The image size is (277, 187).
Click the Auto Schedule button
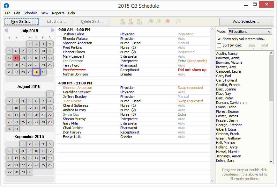(x=246, y=21)
